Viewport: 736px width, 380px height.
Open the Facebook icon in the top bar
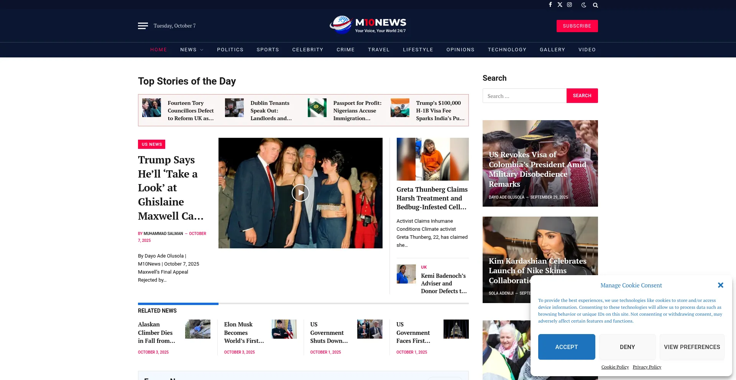[x=550, y=5]
